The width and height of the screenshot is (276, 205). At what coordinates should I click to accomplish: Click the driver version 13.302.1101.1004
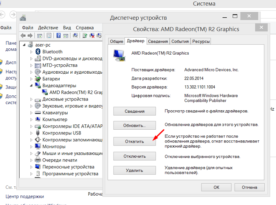(200, 87)
